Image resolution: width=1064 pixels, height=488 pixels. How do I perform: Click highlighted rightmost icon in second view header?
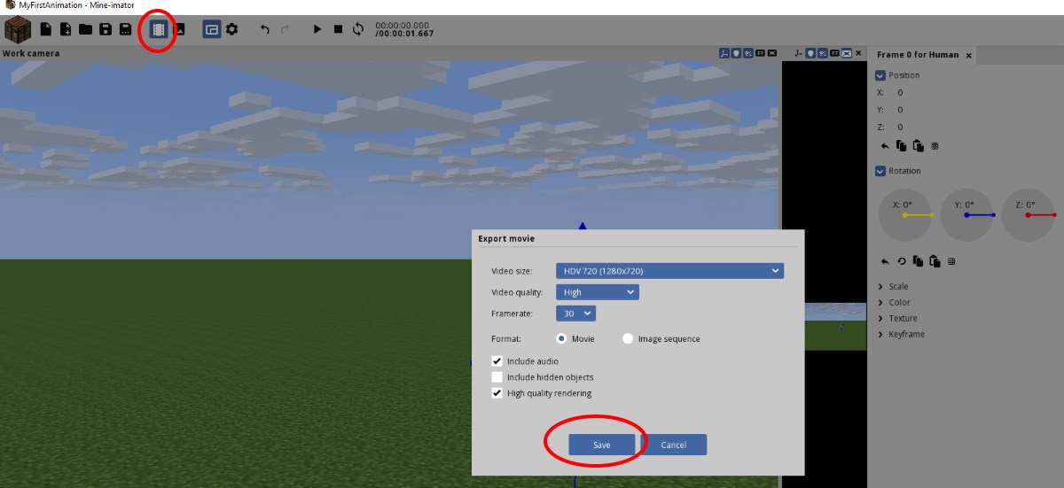(x=847, y=54)
